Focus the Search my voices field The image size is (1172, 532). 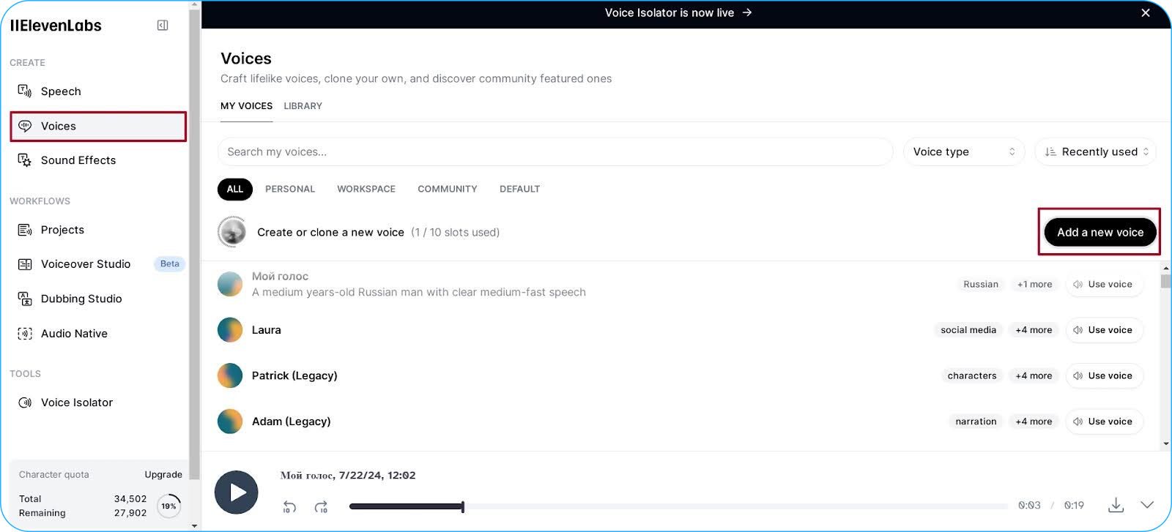(555, 151)
